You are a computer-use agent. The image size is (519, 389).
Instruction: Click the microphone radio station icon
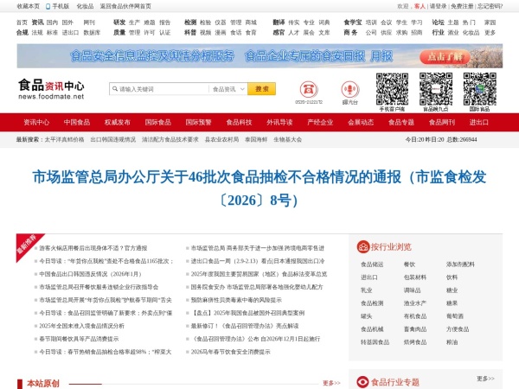(349, 89)
